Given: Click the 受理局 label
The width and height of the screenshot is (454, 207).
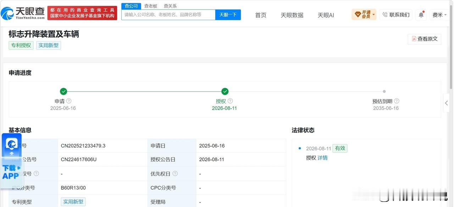Looking at the screenshot, I should 159,202.
